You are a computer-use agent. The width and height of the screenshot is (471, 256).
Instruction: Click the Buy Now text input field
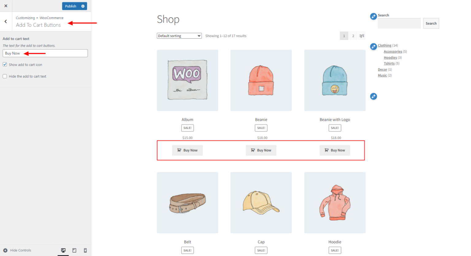click(45, 53)
